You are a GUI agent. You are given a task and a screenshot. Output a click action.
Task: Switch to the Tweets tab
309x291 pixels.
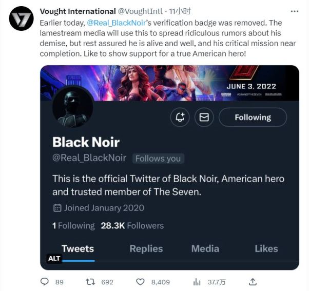coord(78,249)
